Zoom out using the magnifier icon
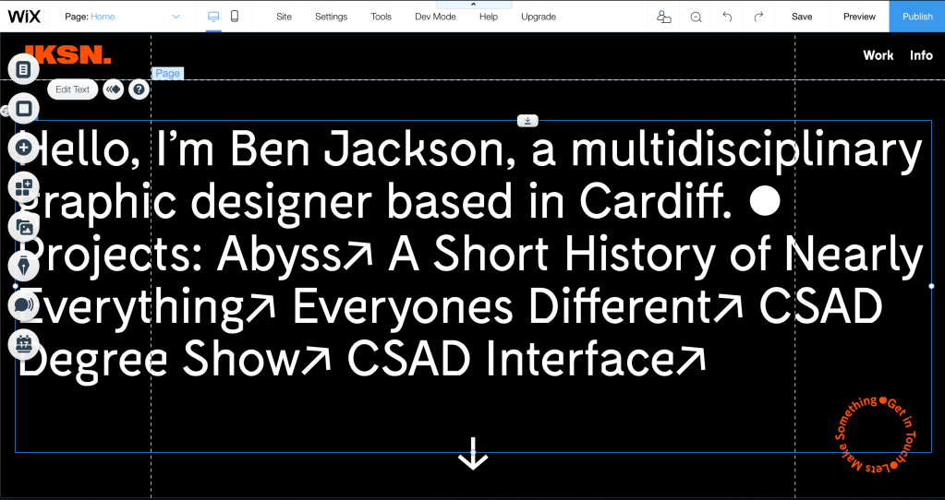This screenshot has width=945, height=500. point(696,17)
